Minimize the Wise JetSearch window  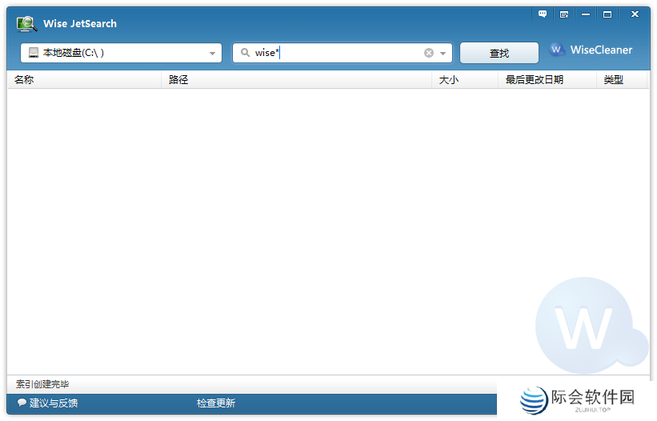coord(586,14)
